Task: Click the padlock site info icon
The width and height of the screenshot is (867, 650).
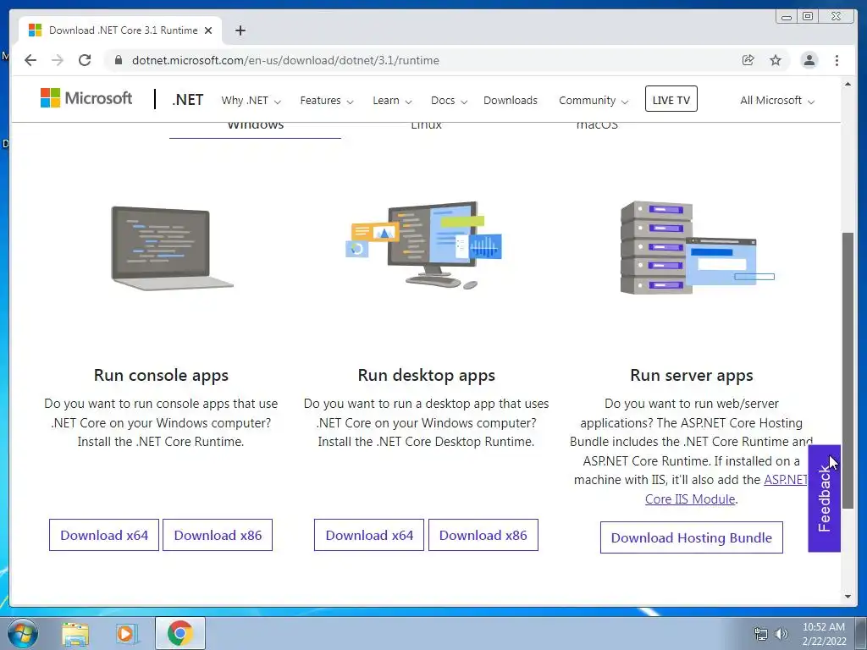Action: pos(119,60)
